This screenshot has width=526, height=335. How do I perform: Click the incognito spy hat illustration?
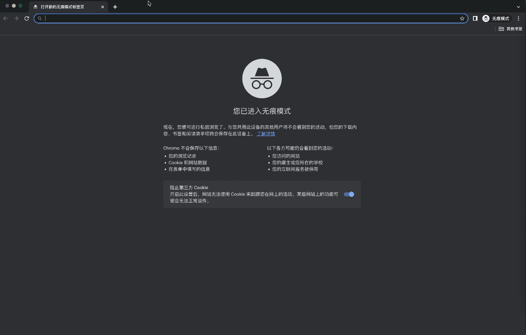262,78
